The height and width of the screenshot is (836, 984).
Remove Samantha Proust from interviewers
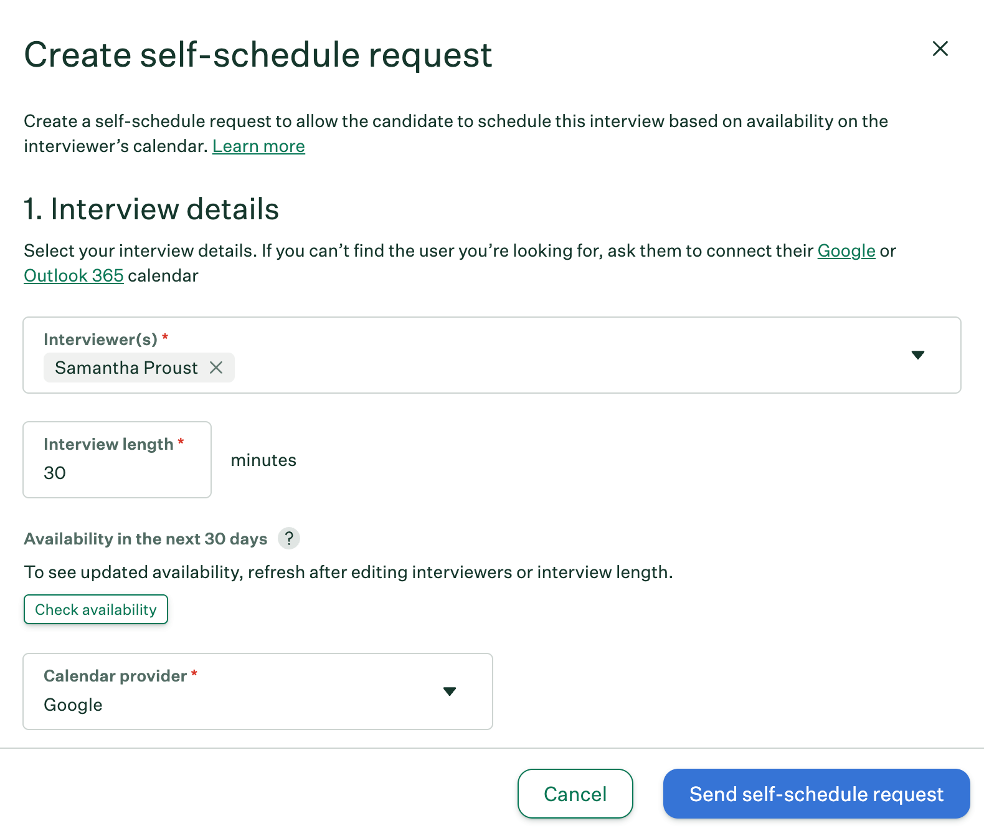coord(217,368)
